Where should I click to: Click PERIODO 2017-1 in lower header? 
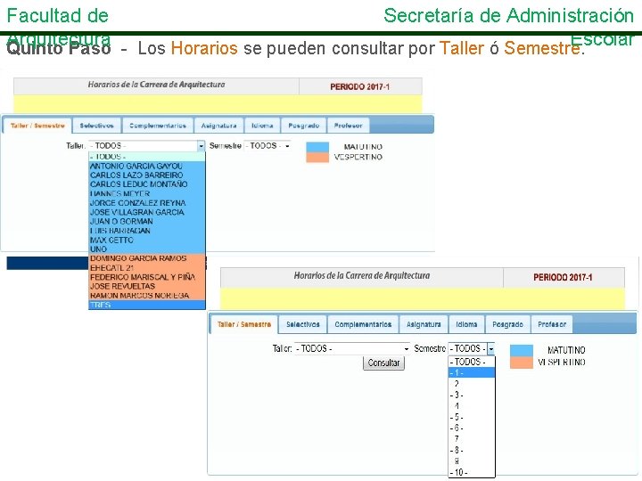pyautogui.click(x=563, y=277)
